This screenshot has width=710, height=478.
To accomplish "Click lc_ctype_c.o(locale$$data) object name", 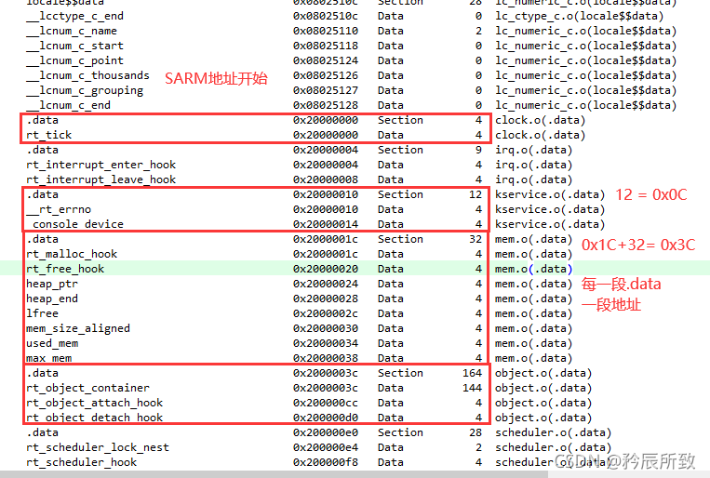I will [579, 17].
